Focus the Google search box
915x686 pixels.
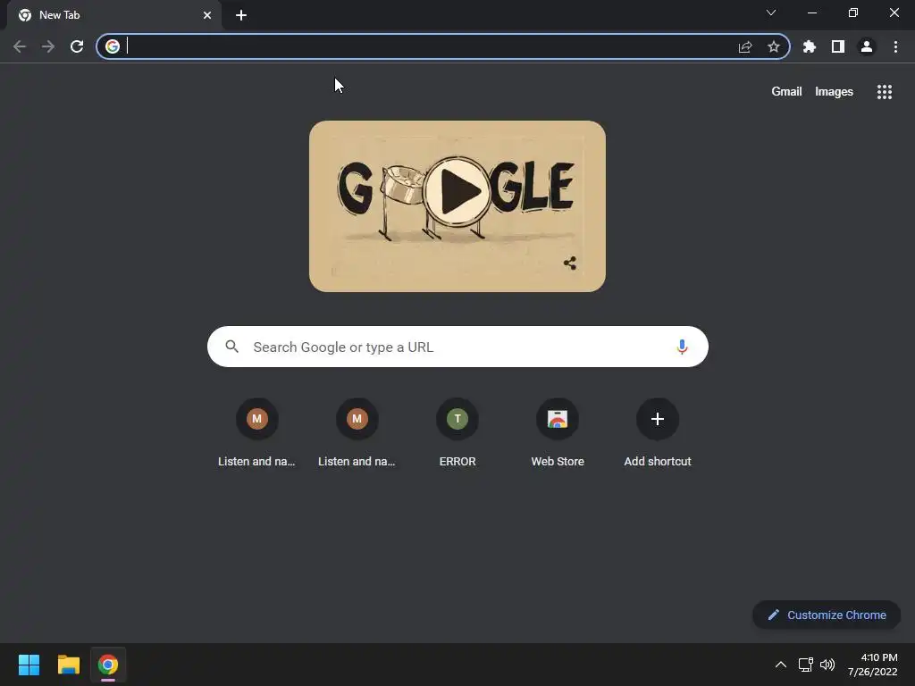coord(457,347)
